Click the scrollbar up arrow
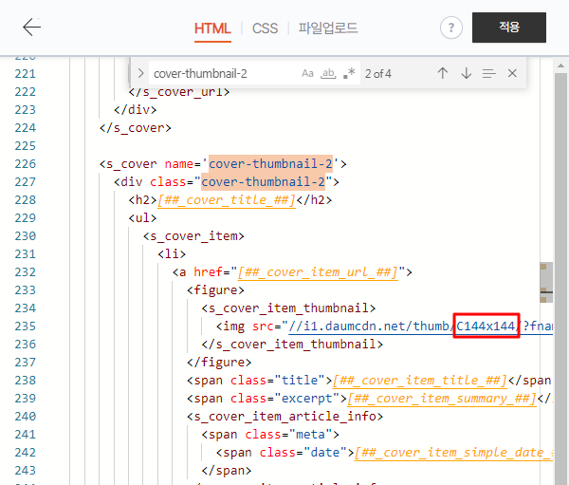 pos(560,65)
